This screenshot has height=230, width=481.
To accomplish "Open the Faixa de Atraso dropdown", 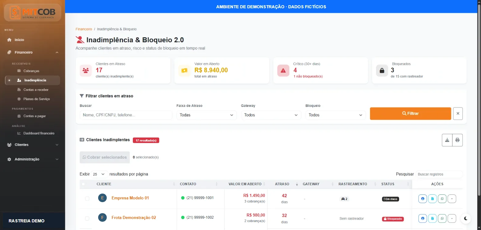I will 206,115.
